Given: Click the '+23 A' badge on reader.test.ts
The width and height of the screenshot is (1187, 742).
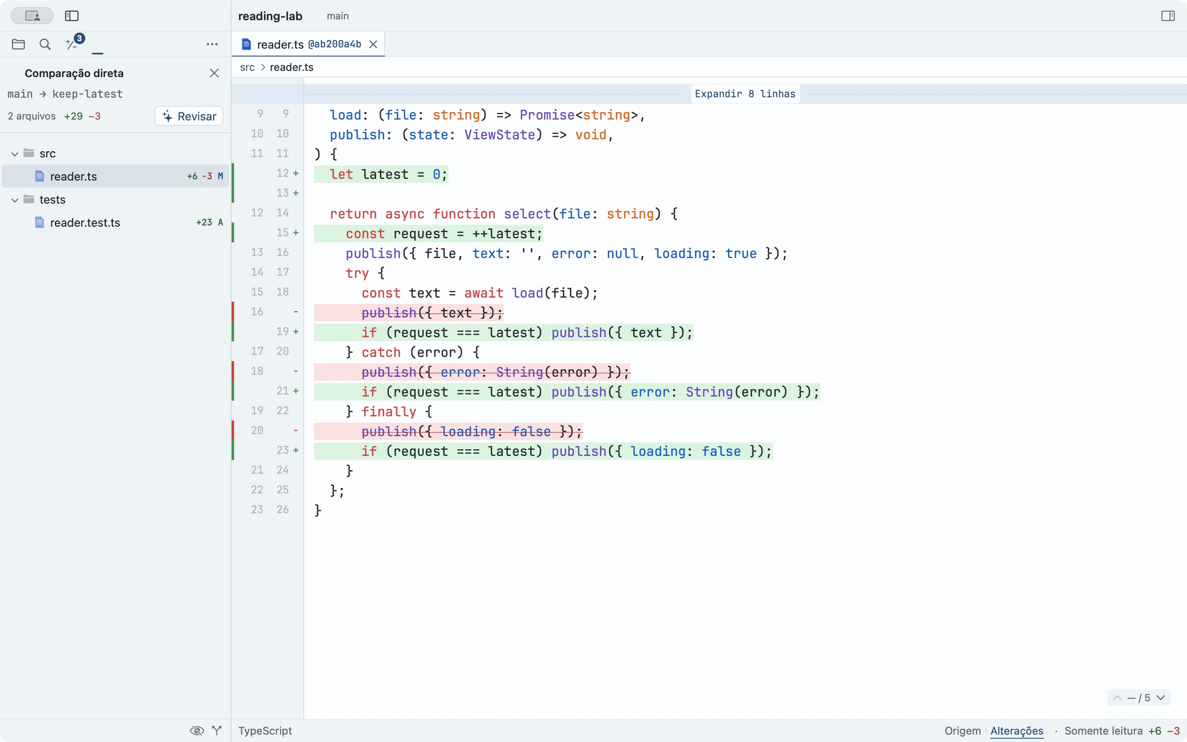Looking at the screenshot, I should pyautogui.click(x=209, y=222).
